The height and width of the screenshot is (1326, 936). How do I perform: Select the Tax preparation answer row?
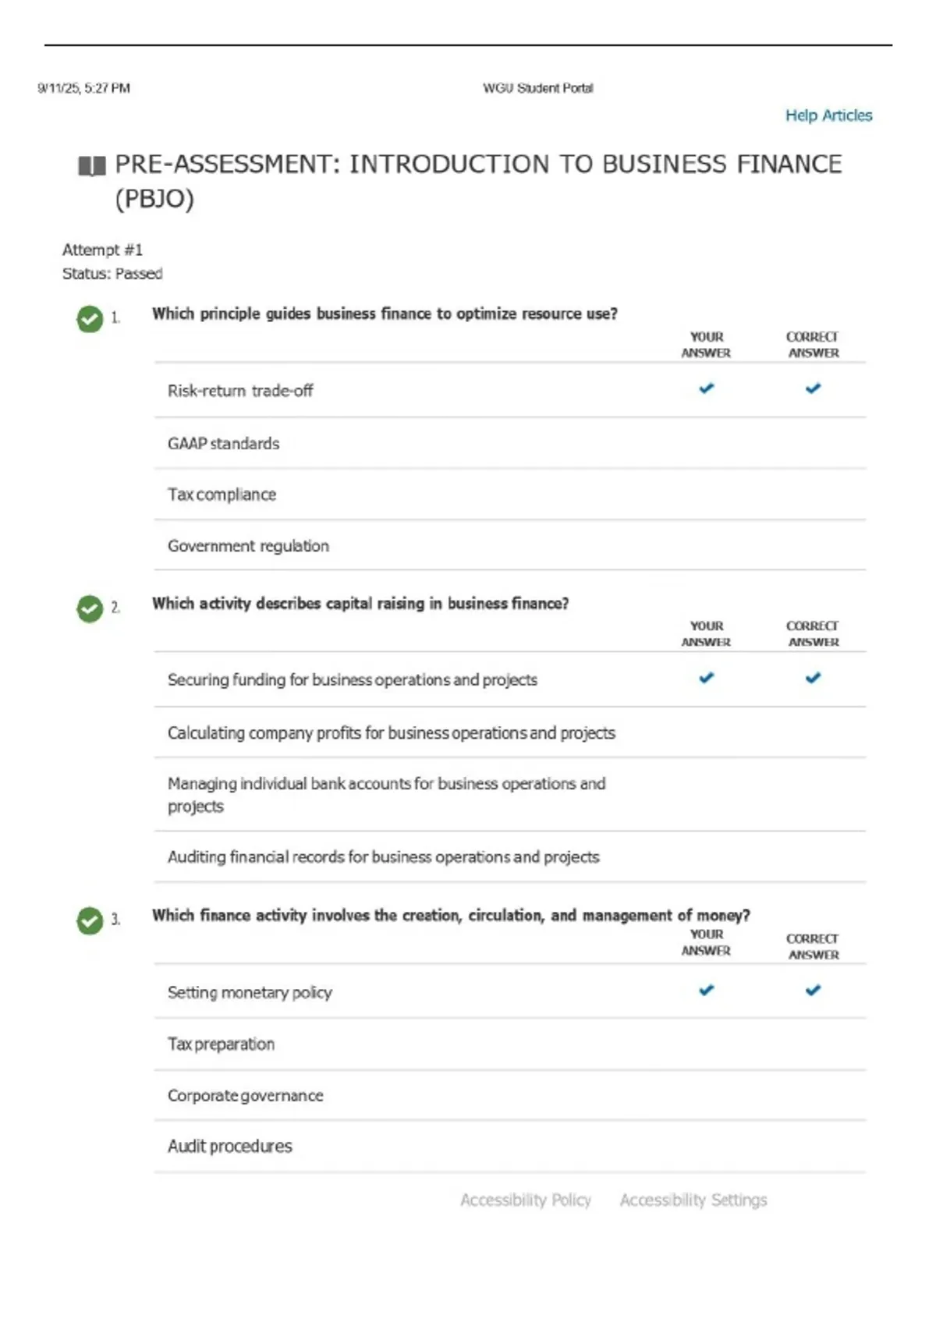pos(510,1044)
